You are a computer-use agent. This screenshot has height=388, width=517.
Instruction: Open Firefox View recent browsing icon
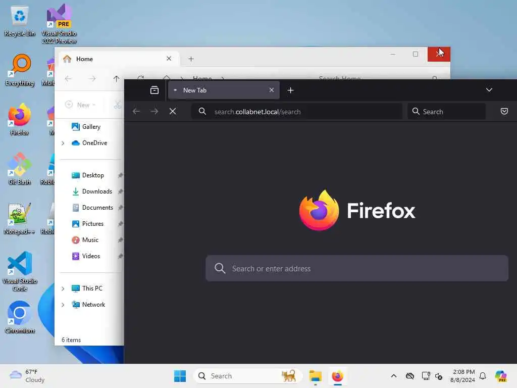[x=154, y=90]
